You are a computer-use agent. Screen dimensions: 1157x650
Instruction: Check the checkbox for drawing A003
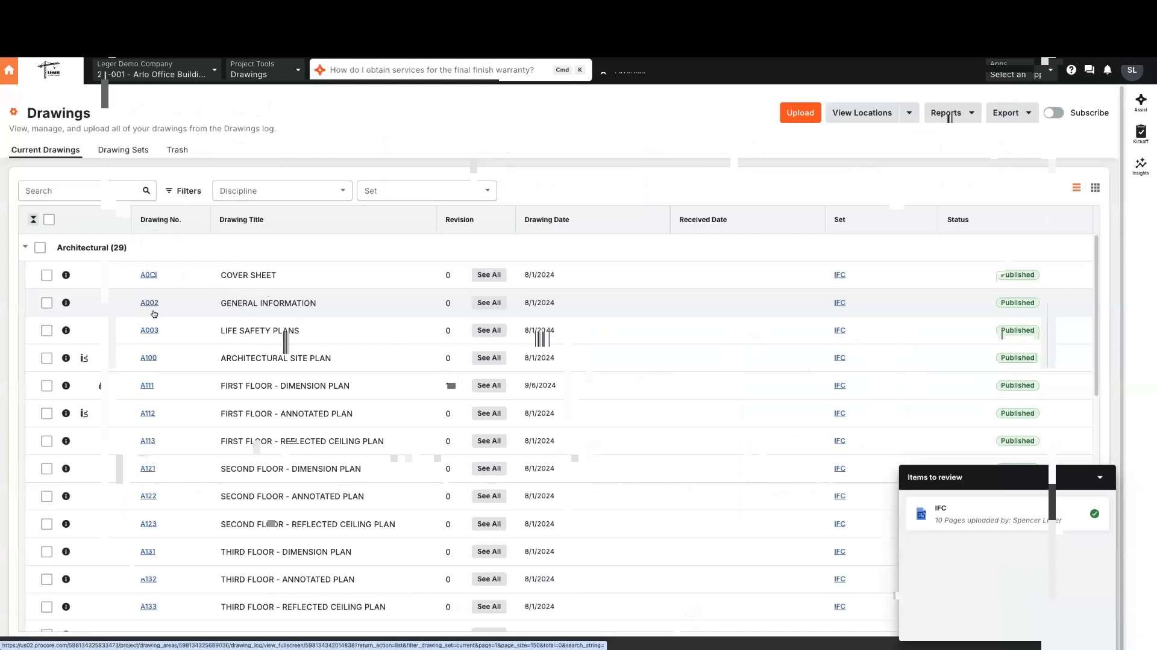[x=46, y=330]
